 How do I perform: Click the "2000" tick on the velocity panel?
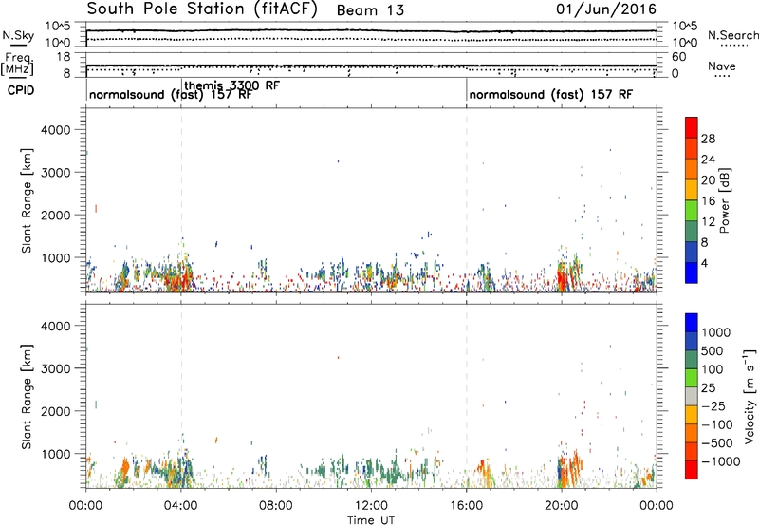coord(55,411)
